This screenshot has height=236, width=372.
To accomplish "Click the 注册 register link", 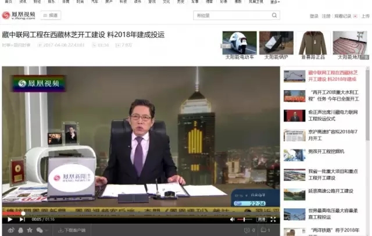I will 326,16.
